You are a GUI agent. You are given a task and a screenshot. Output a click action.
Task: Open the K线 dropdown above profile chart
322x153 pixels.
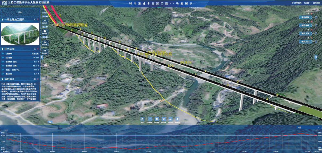point(309,128)
